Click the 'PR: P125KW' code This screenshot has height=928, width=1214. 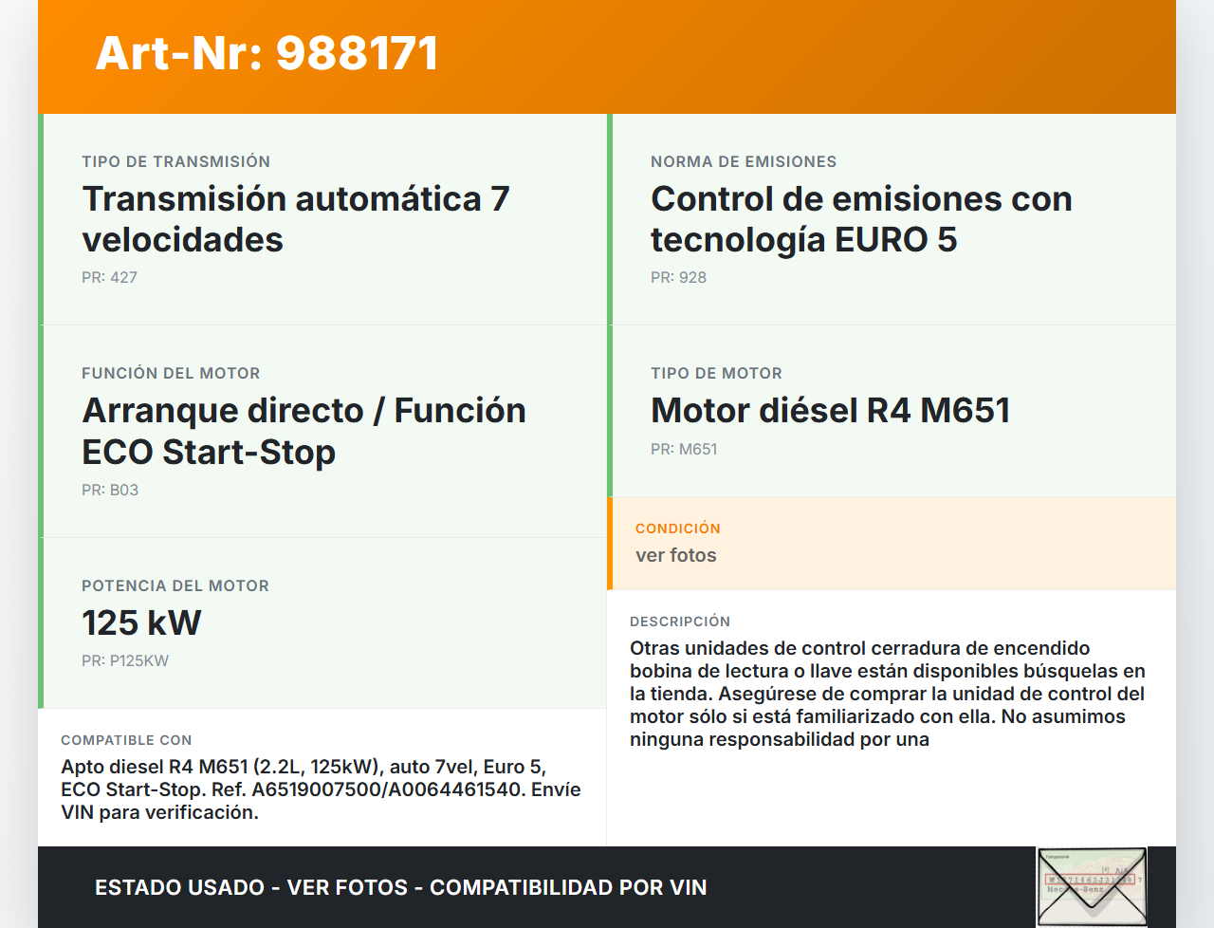pyautogui.click(x=125, y=660)
